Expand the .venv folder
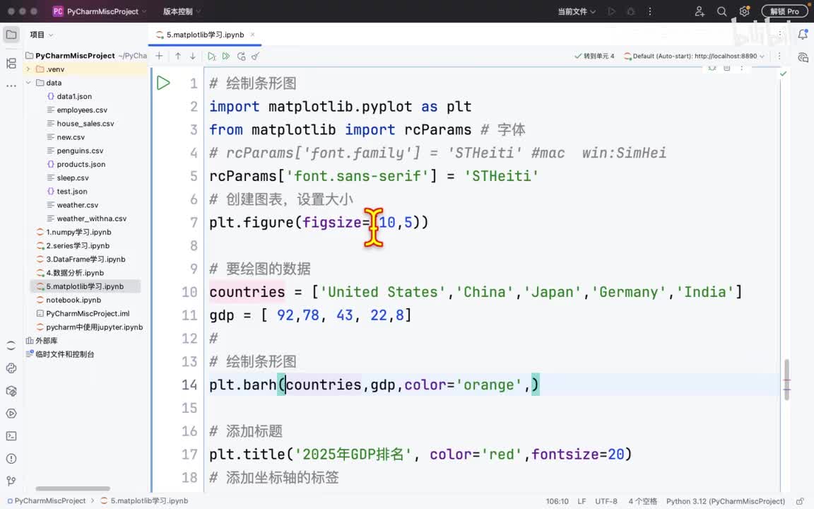 [28, 69]
